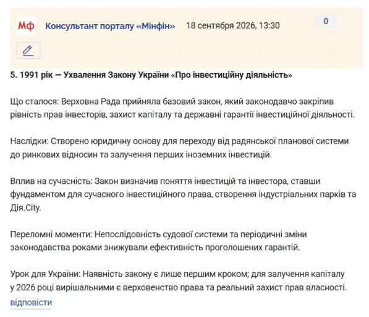Image resolution: width=369 pixels, height=317 pixels.
Task: Click the comment rating counter showing 0
Action: [x=326, y=21]
